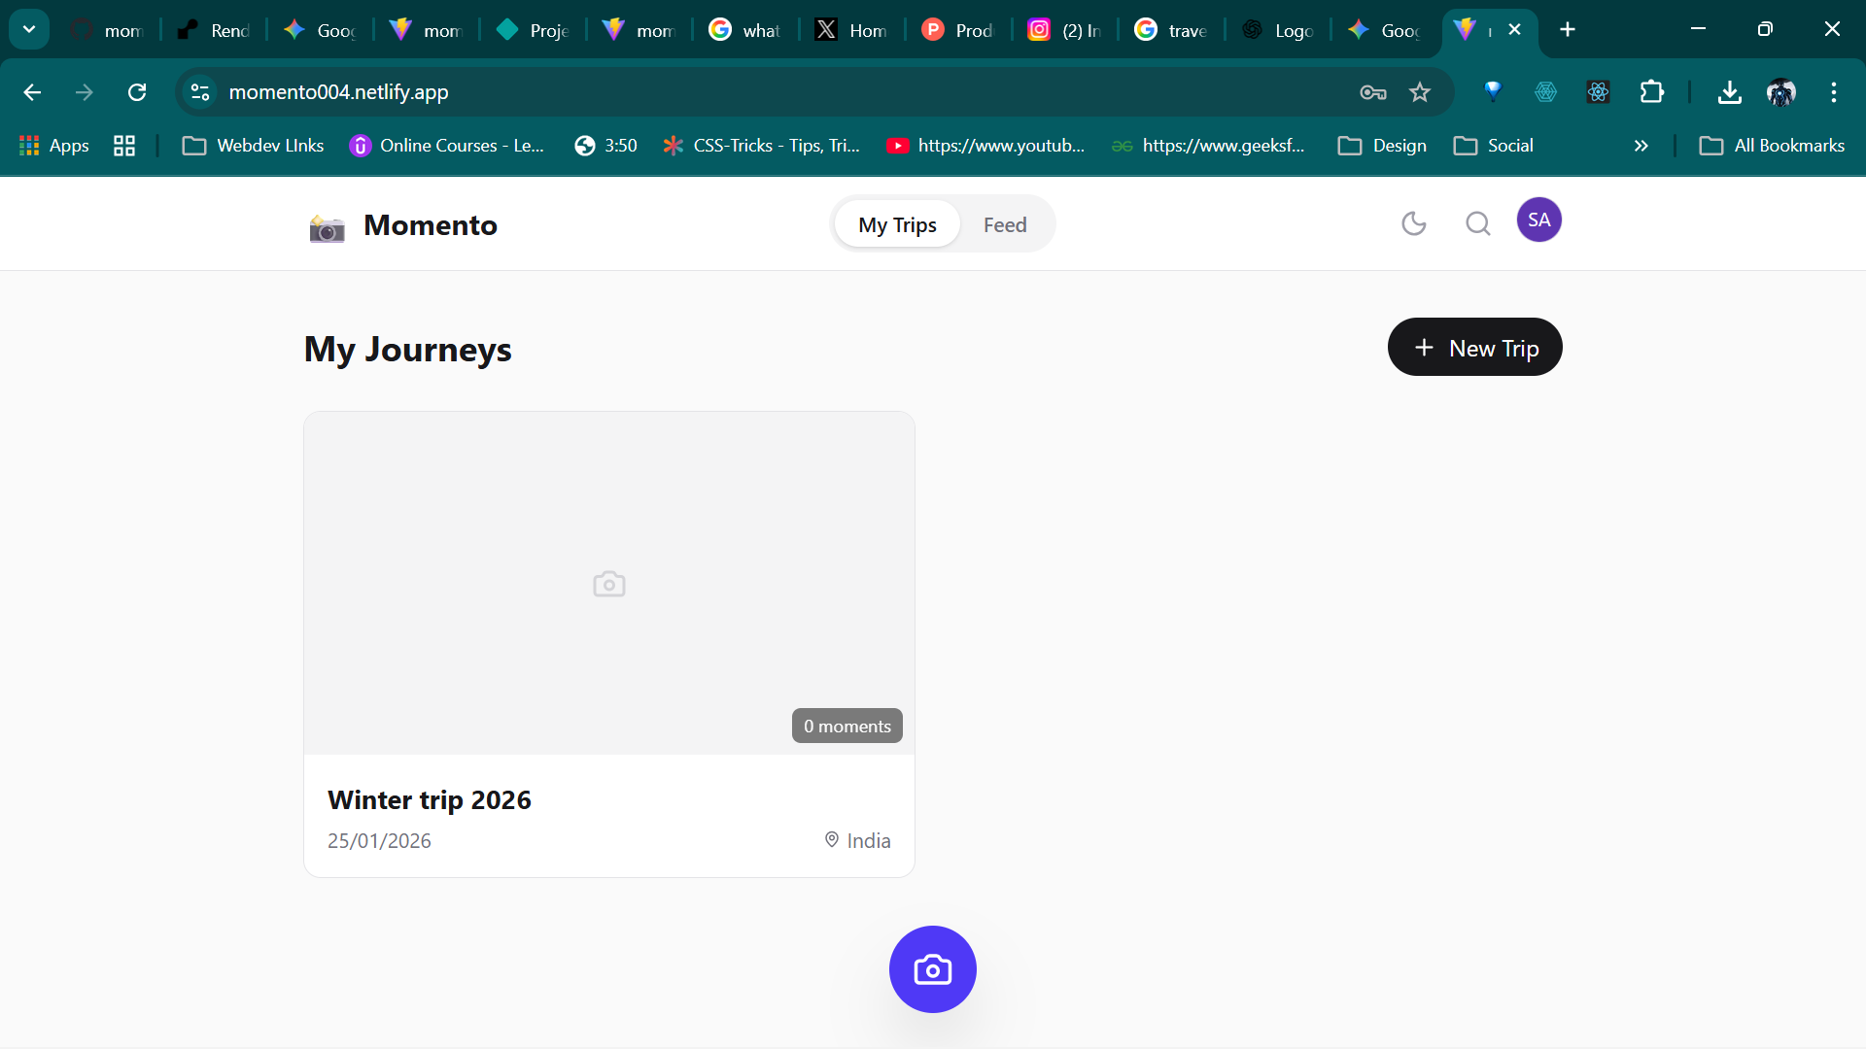Open the Winter trip 2026 title link
The image size is (1866, 1049).
429,799
